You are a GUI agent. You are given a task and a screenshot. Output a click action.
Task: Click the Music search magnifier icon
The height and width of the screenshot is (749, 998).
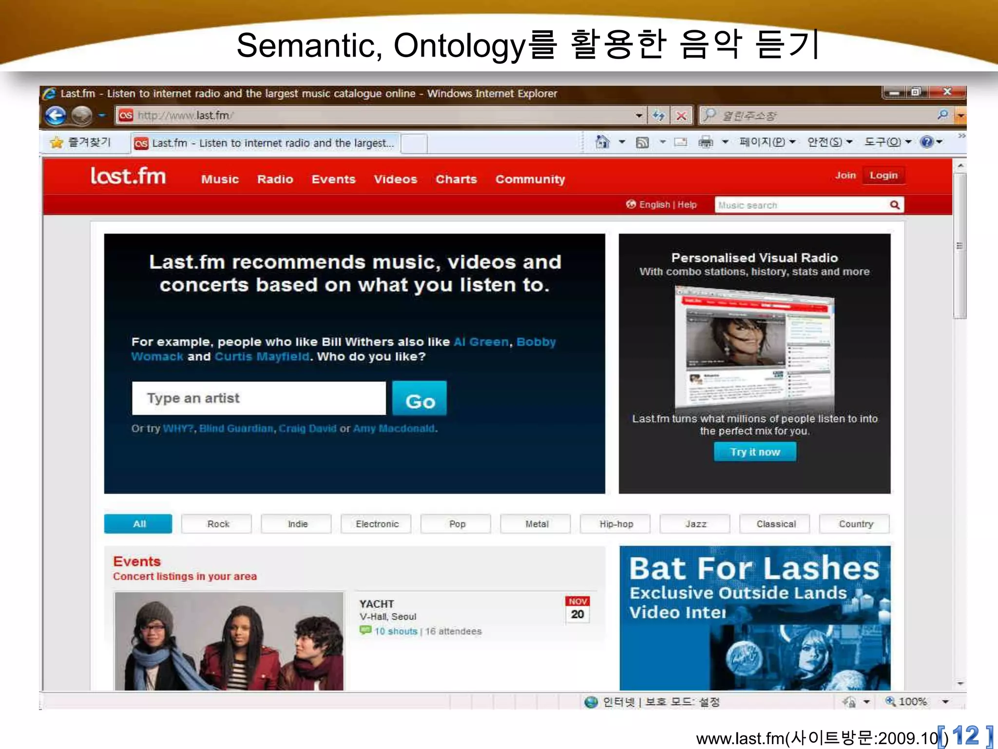(x=895, y=205)
